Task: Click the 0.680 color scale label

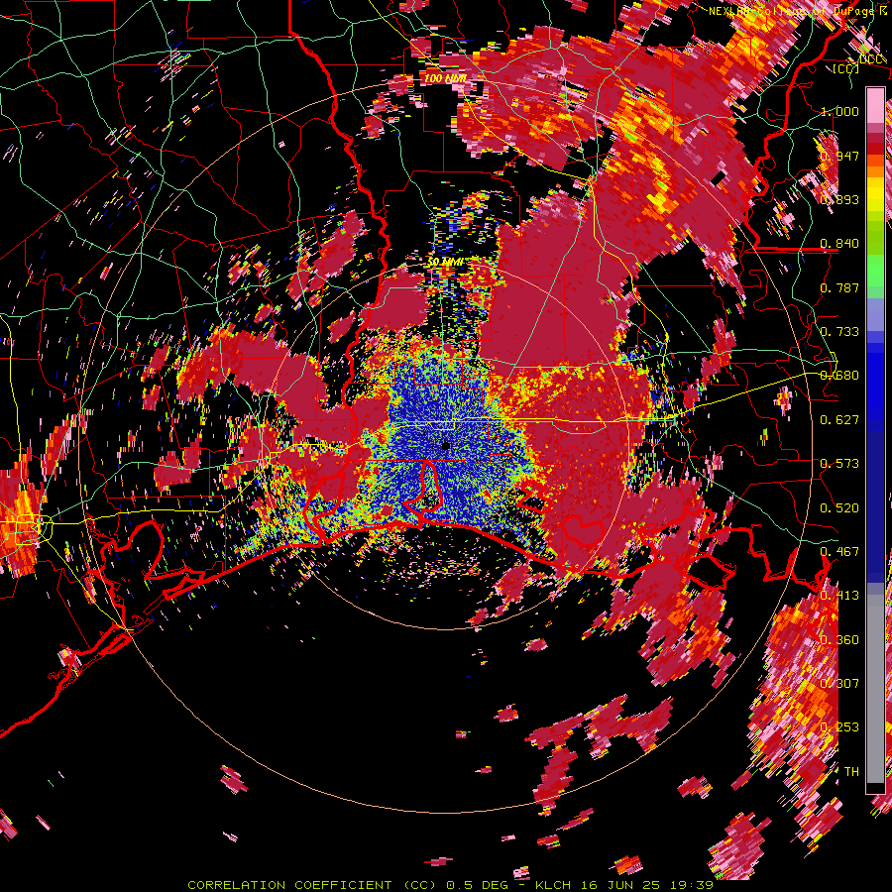Action: click(839, 376)
